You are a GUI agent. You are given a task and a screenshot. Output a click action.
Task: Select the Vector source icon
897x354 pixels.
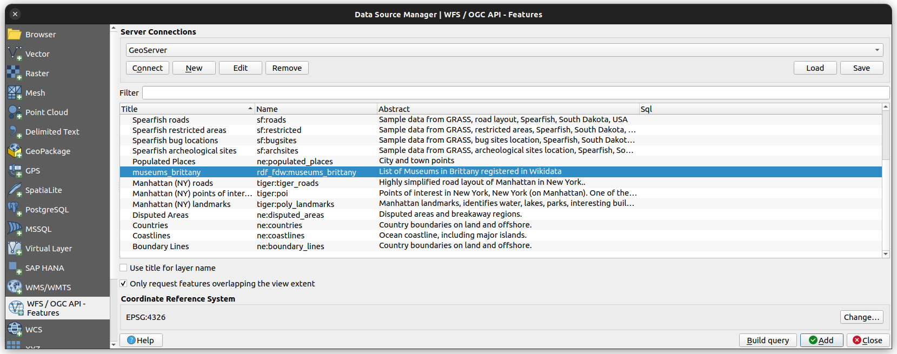[14, 54]
